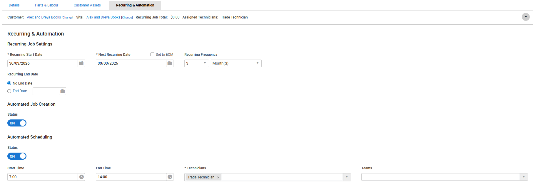The image size is (533, 189).
Task: Click the Recurring Job Settings heading
Action: pos(30,44)
